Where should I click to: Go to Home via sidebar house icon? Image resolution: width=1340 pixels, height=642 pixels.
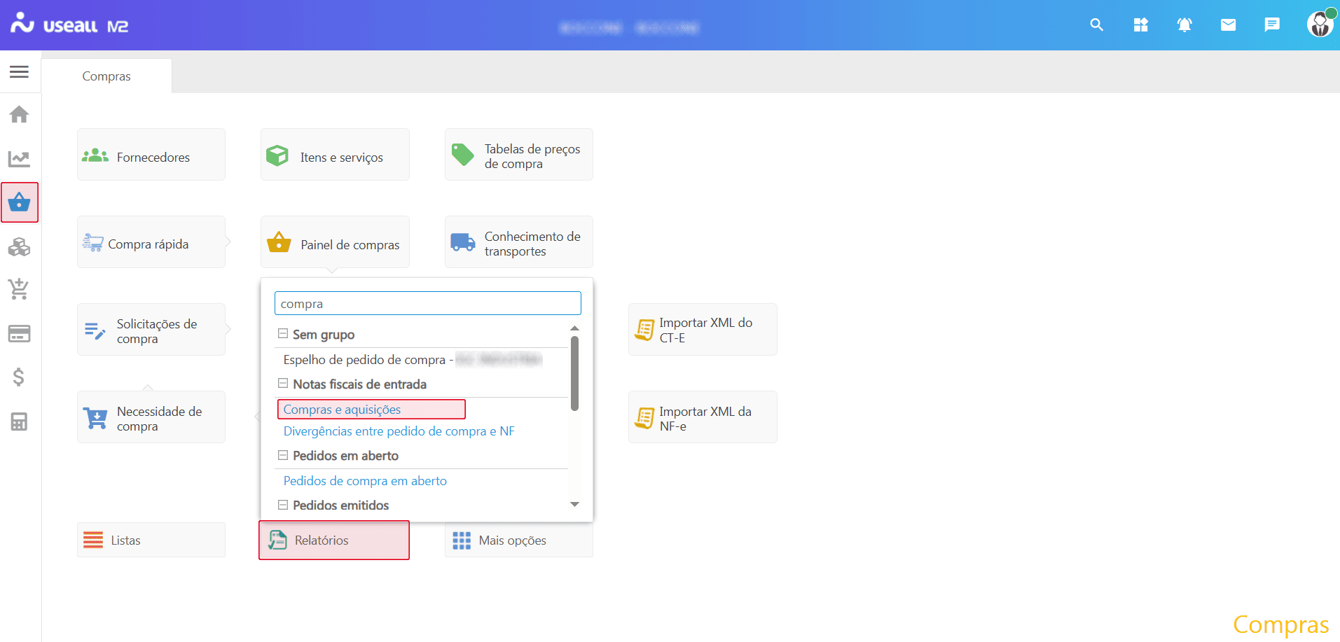(x=20, y=114)
